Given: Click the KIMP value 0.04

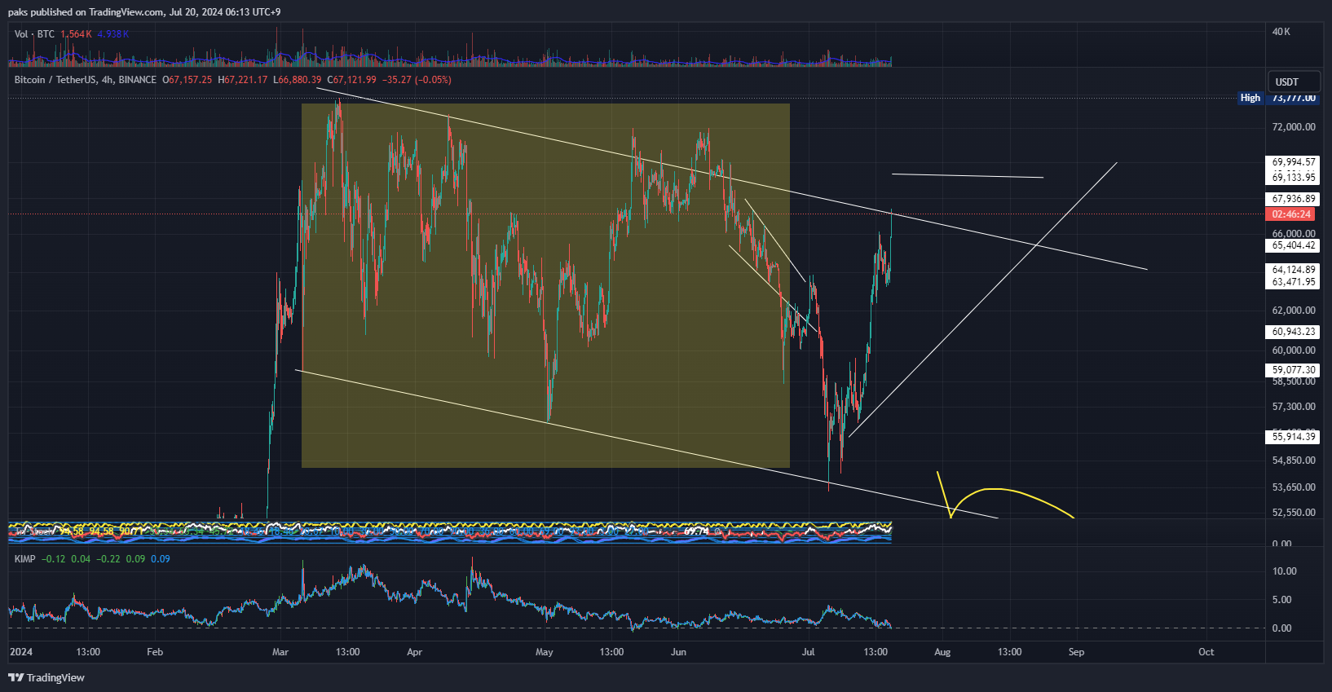Looking at the screenshot, I should point(81,559).
